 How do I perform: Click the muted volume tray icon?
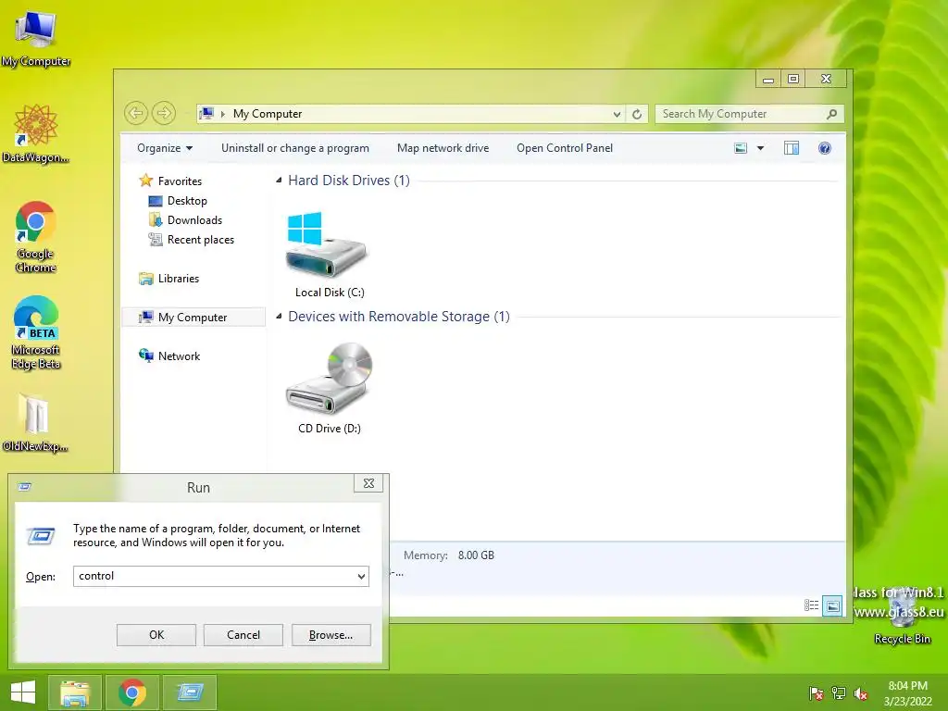click(x=861, y=693)
